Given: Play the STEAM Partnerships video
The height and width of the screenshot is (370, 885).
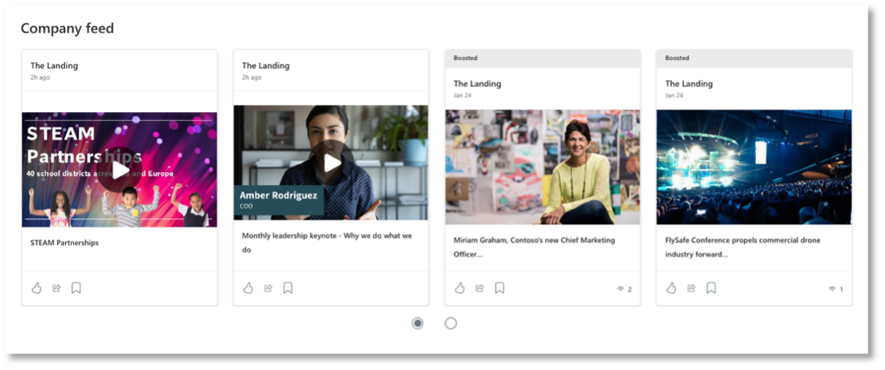Looking at the screenshot, I should (x=119, y=170).
